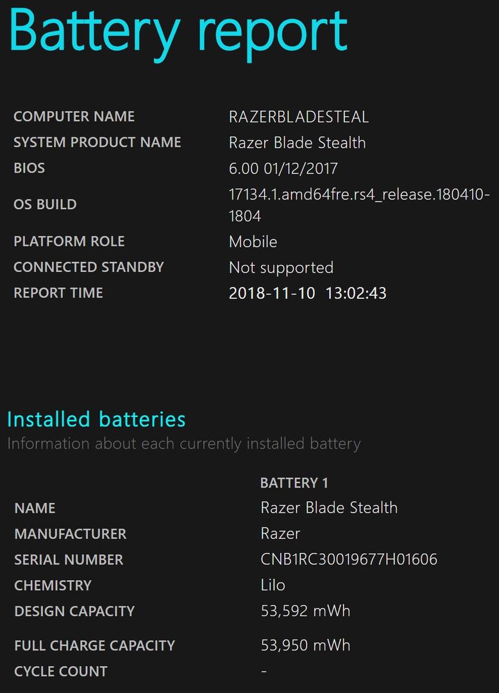The height and width of the screenshot is (693, 499).
Task: Select the battery serial number CNB1RC30019677H01606
Action: point(349,560)
